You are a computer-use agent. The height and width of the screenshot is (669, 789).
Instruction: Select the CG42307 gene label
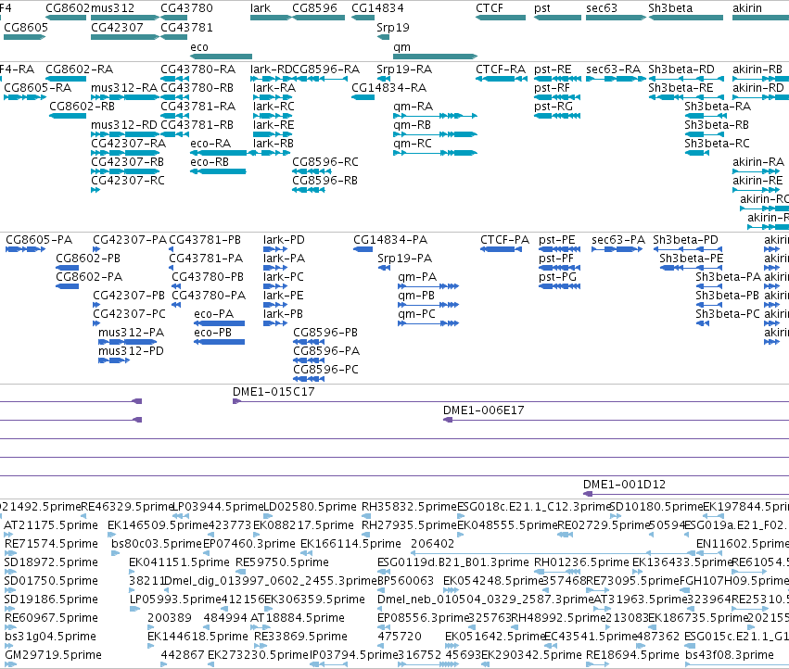coord(117,27)
